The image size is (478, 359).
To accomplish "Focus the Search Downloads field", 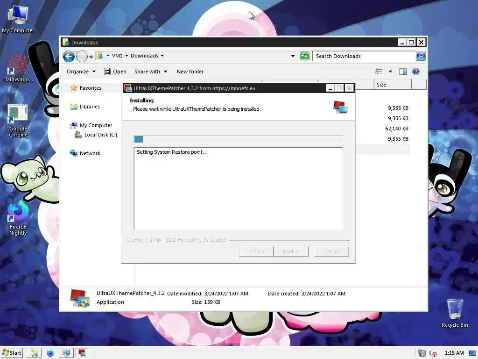I will coord(364,56).
